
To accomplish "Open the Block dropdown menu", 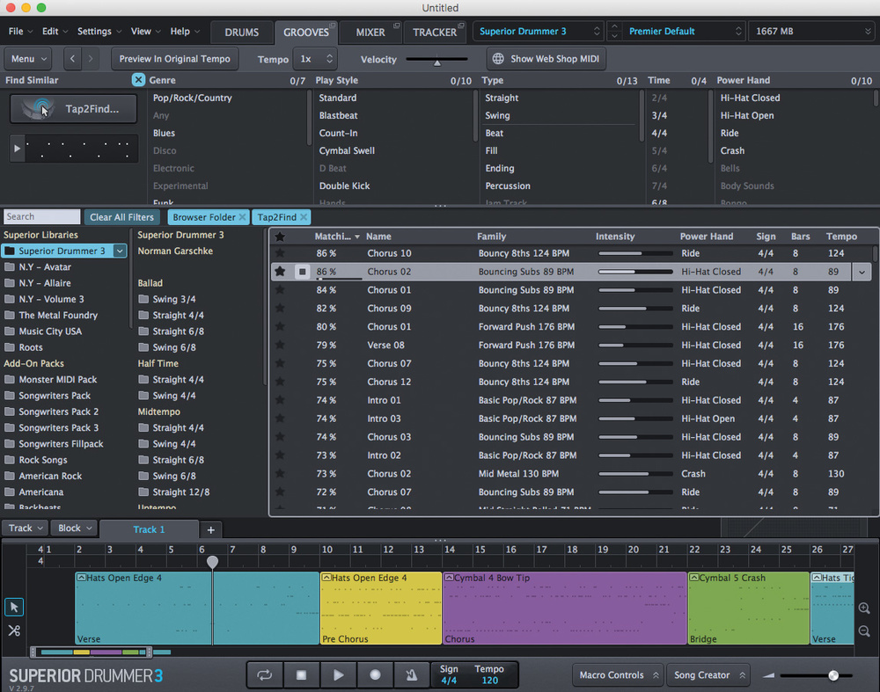I will point(75,528).
